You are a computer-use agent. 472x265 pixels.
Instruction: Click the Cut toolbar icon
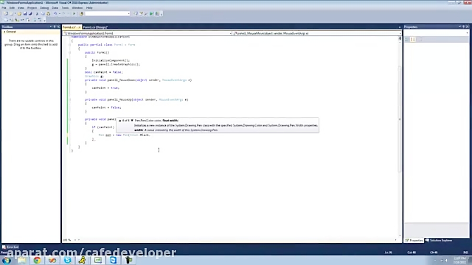click(37, 14)
